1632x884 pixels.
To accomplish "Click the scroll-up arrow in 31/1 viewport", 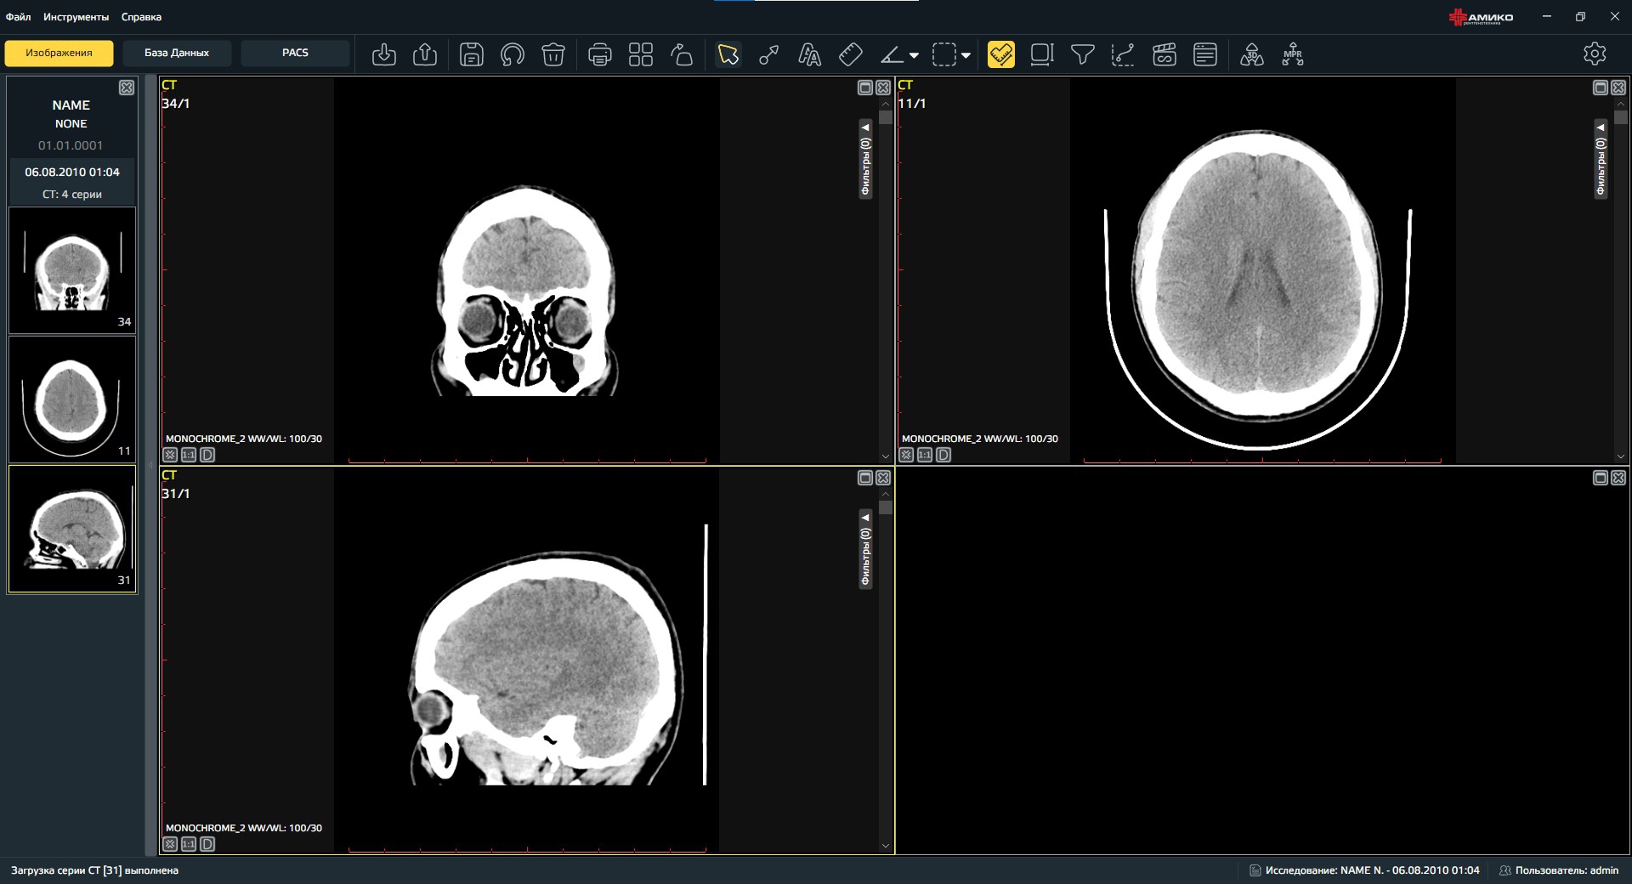I will point(886,494).
